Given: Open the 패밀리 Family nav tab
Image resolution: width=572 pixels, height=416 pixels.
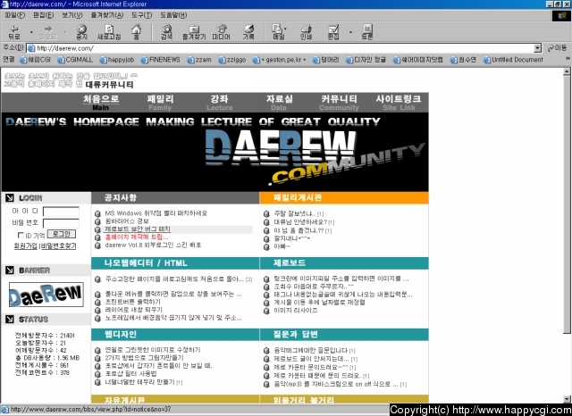Looking at the screenshot, I should point(160,102).
